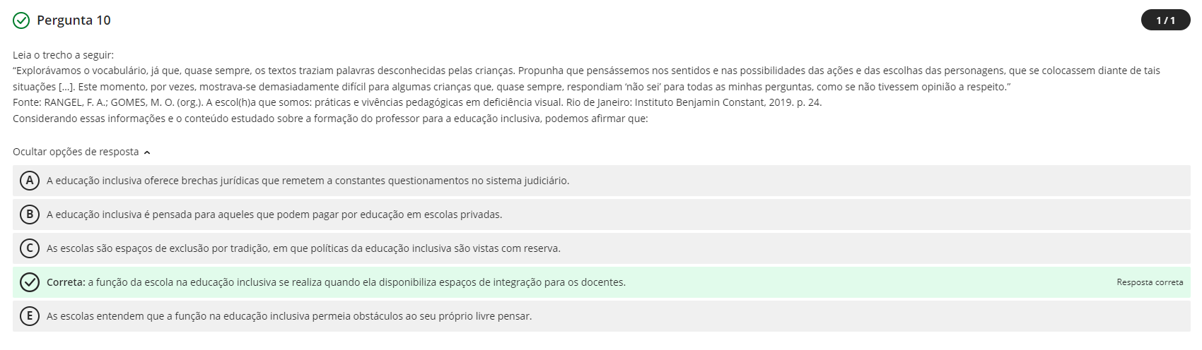Click the green checkmark icon beside Pergunta 10

point(22,20)
